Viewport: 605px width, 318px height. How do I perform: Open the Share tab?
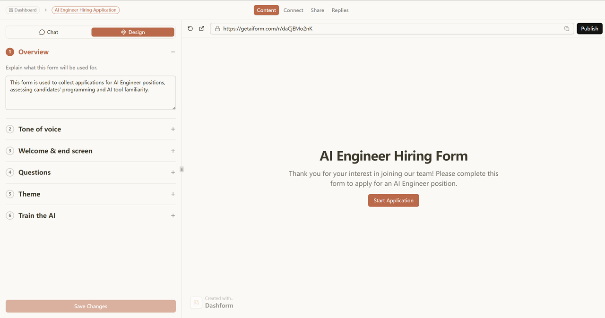coord(318,10)
